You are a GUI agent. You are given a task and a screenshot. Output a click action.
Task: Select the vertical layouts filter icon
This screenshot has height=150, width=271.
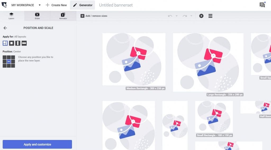pos(18,43)
